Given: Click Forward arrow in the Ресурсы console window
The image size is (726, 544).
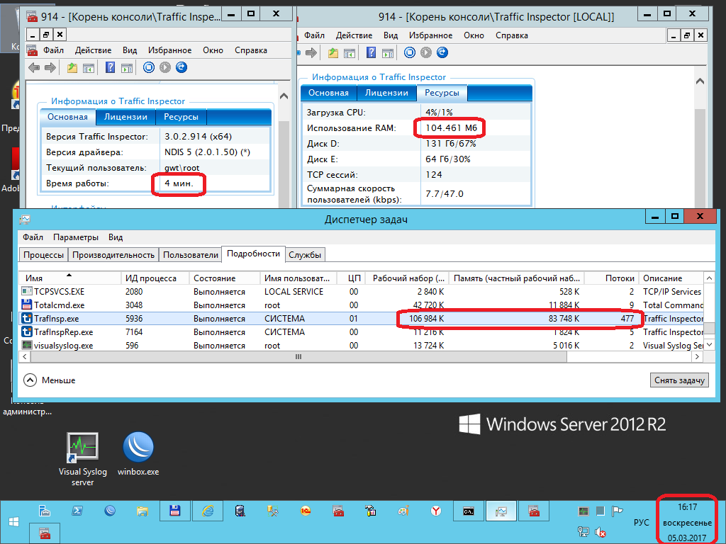Looking at the screenshot, I should coord(311,52).
